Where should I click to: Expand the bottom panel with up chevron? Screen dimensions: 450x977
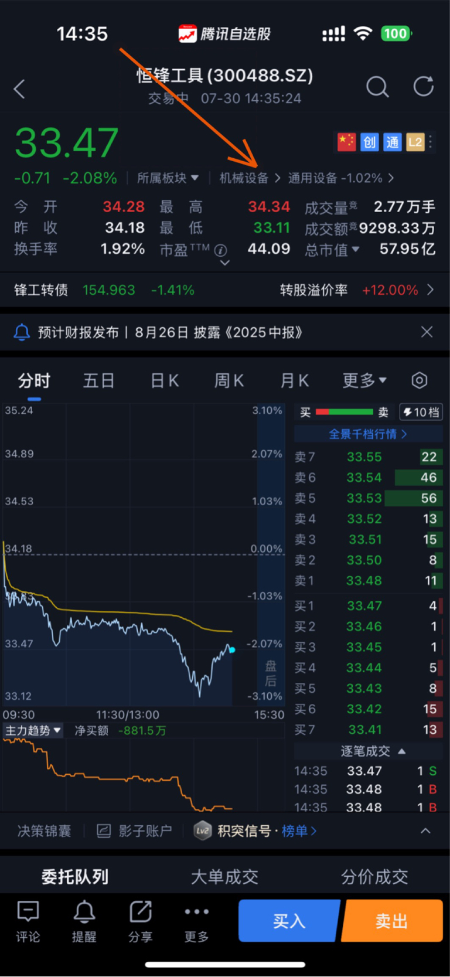click(x=426, y=830)
